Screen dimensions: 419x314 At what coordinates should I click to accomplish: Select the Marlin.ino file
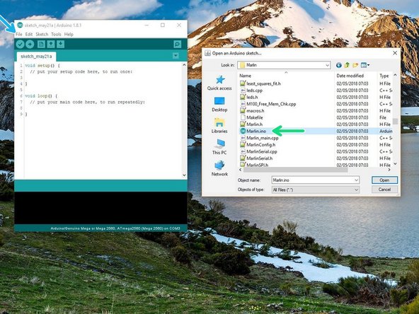256,131
